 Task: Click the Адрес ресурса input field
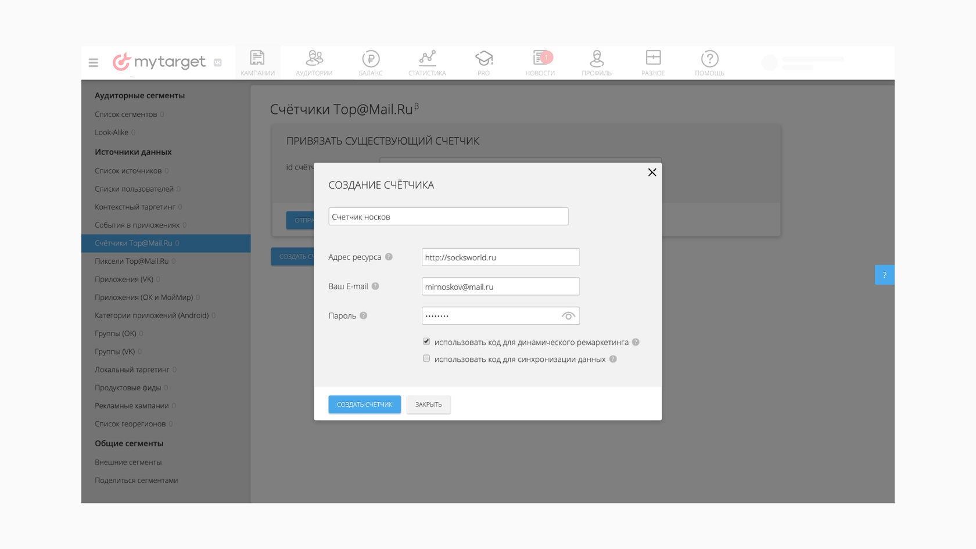tap(500, 257)
